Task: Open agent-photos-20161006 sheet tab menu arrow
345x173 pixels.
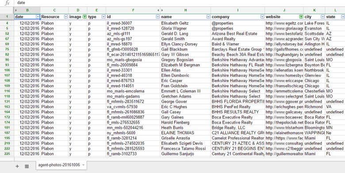Action: point(84,165)
